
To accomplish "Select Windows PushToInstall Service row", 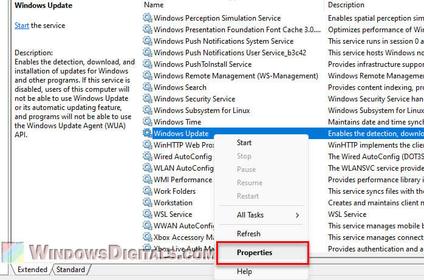I will tap(202, 64).
